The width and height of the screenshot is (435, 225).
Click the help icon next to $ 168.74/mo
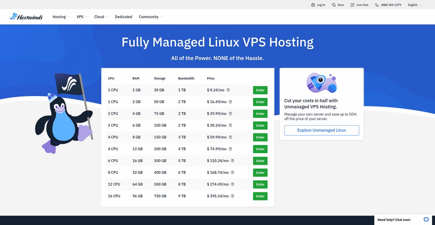232,172
